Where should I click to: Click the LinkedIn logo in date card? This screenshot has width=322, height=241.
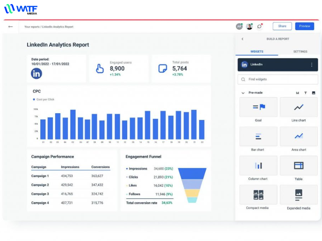pyautogui.click(x=36, y=74)
